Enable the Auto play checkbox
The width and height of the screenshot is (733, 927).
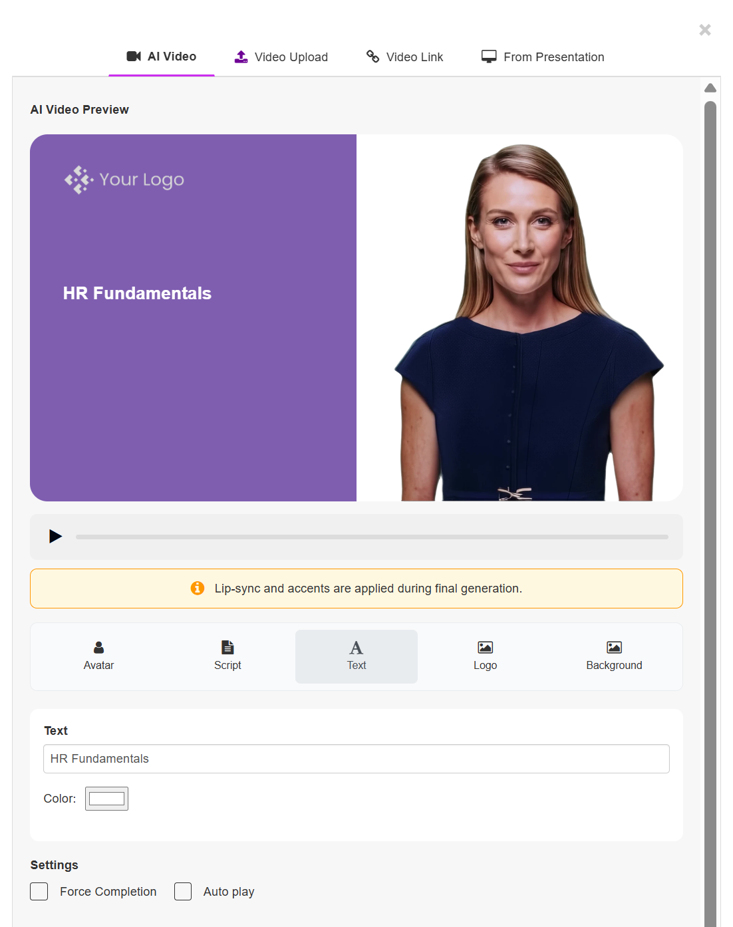pos(183,891)
